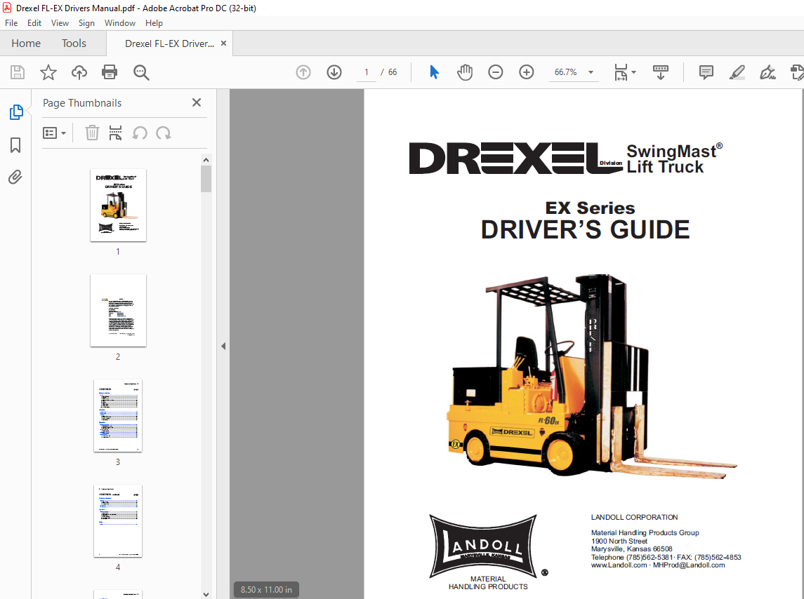Open the Attachments paperclip panel
804x599 pixels.
click(x=15, y=177)
